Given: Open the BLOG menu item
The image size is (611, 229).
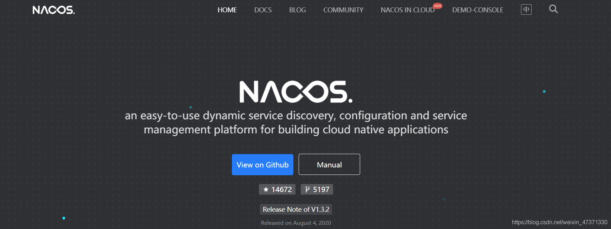Looking at the screenshot, I should (297, 10).
